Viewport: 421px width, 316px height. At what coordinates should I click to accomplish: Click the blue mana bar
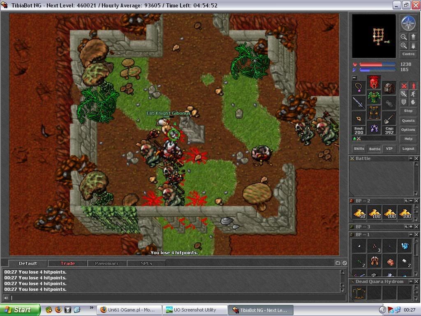tap(377, 70)
